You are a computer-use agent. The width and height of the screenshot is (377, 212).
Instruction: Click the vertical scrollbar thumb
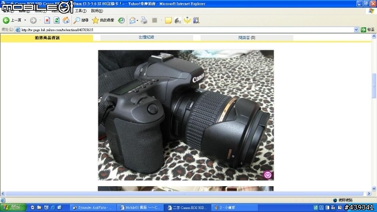pos(374,85)
